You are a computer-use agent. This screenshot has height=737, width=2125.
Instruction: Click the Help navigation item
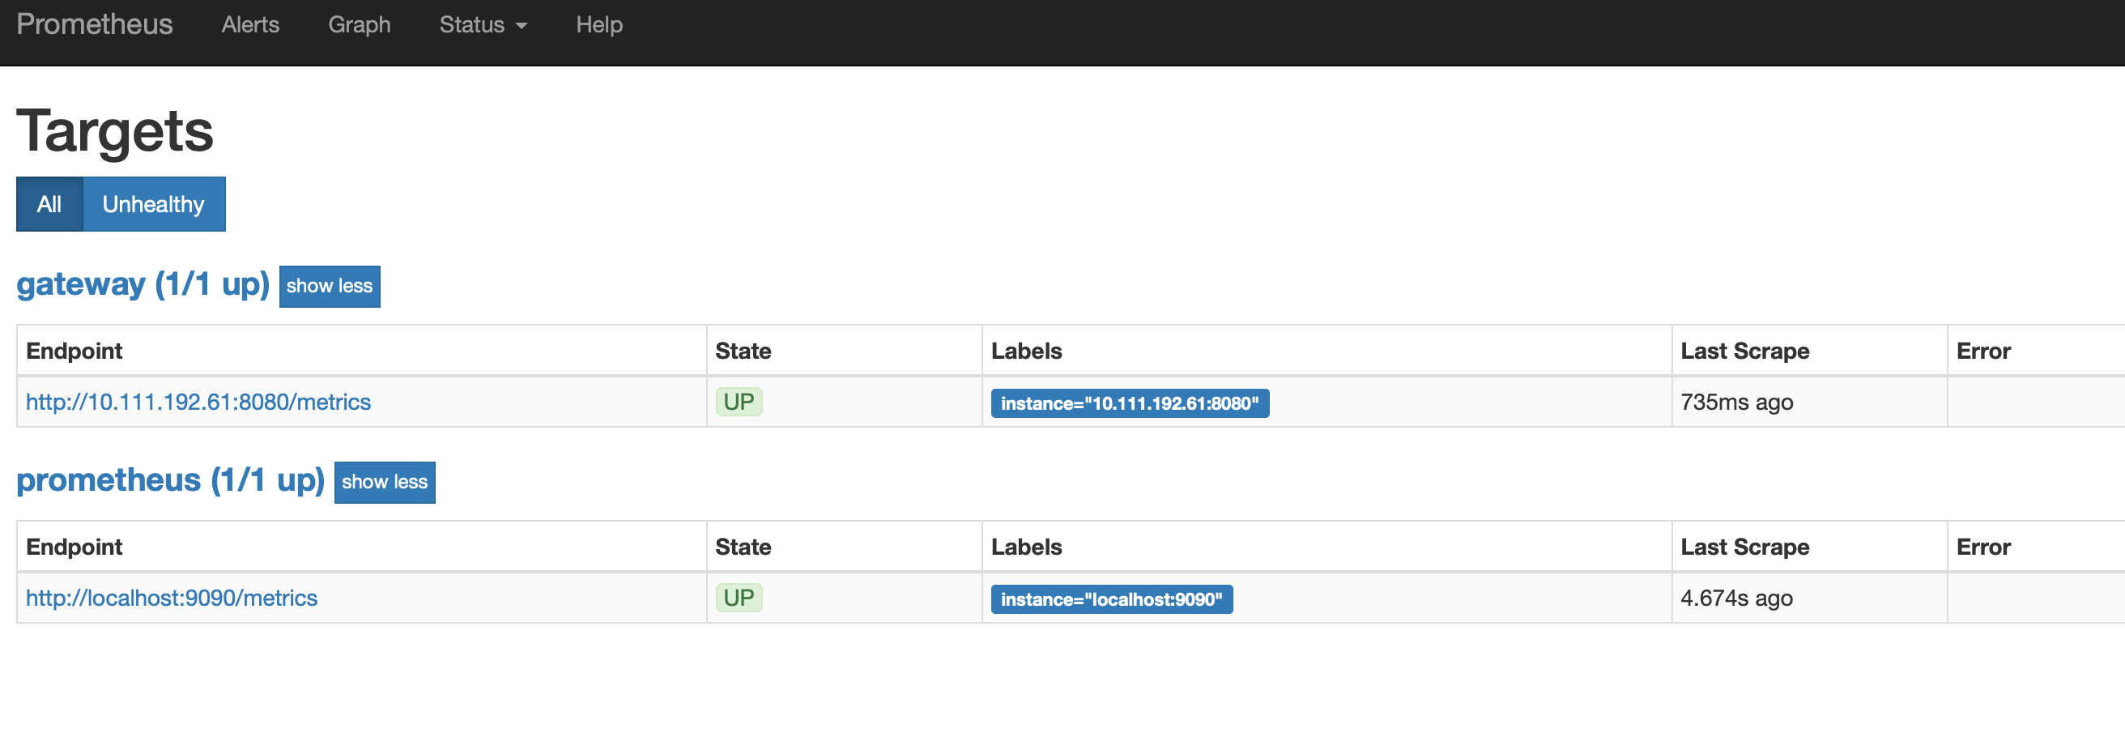(x=599, y=25)
